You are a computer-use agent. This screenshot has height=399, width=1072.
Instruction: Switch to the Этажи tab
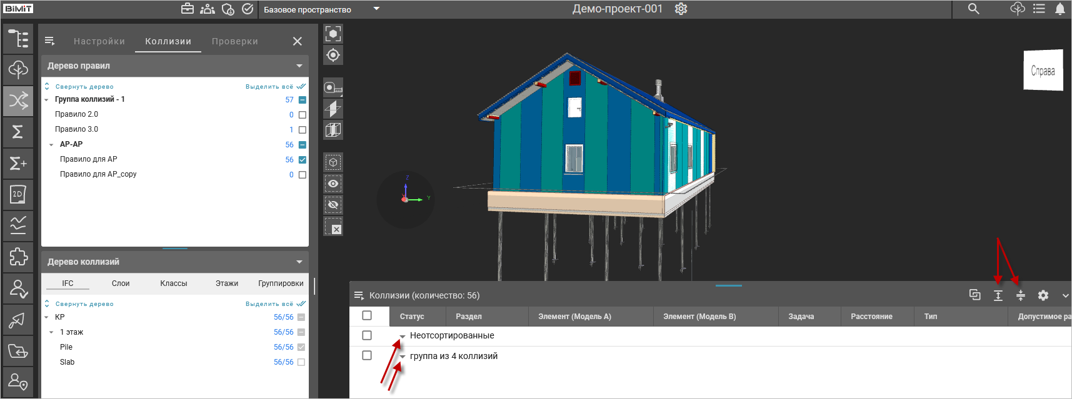pyautogui.click(x=227, y=283)
